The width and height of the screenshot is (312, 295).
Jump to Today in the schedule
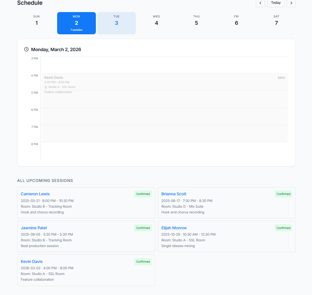276,3
